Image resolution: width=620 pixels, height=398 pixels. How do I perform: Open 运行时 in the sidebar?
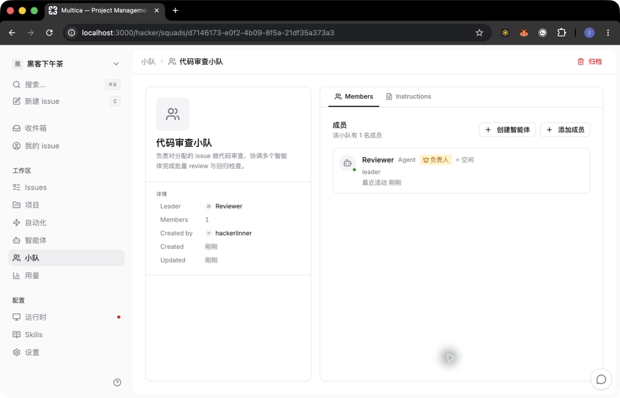66,317
